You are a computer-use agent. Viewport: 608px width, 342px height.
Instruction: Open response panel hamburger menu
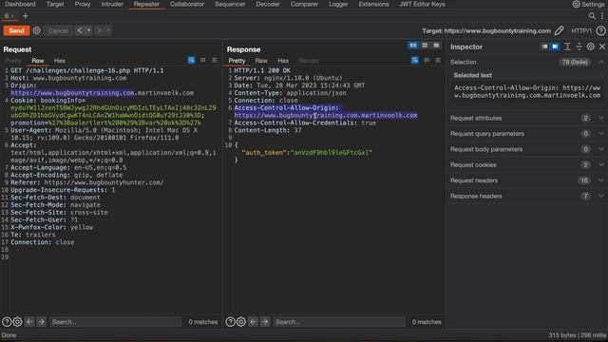pos(438,60)
